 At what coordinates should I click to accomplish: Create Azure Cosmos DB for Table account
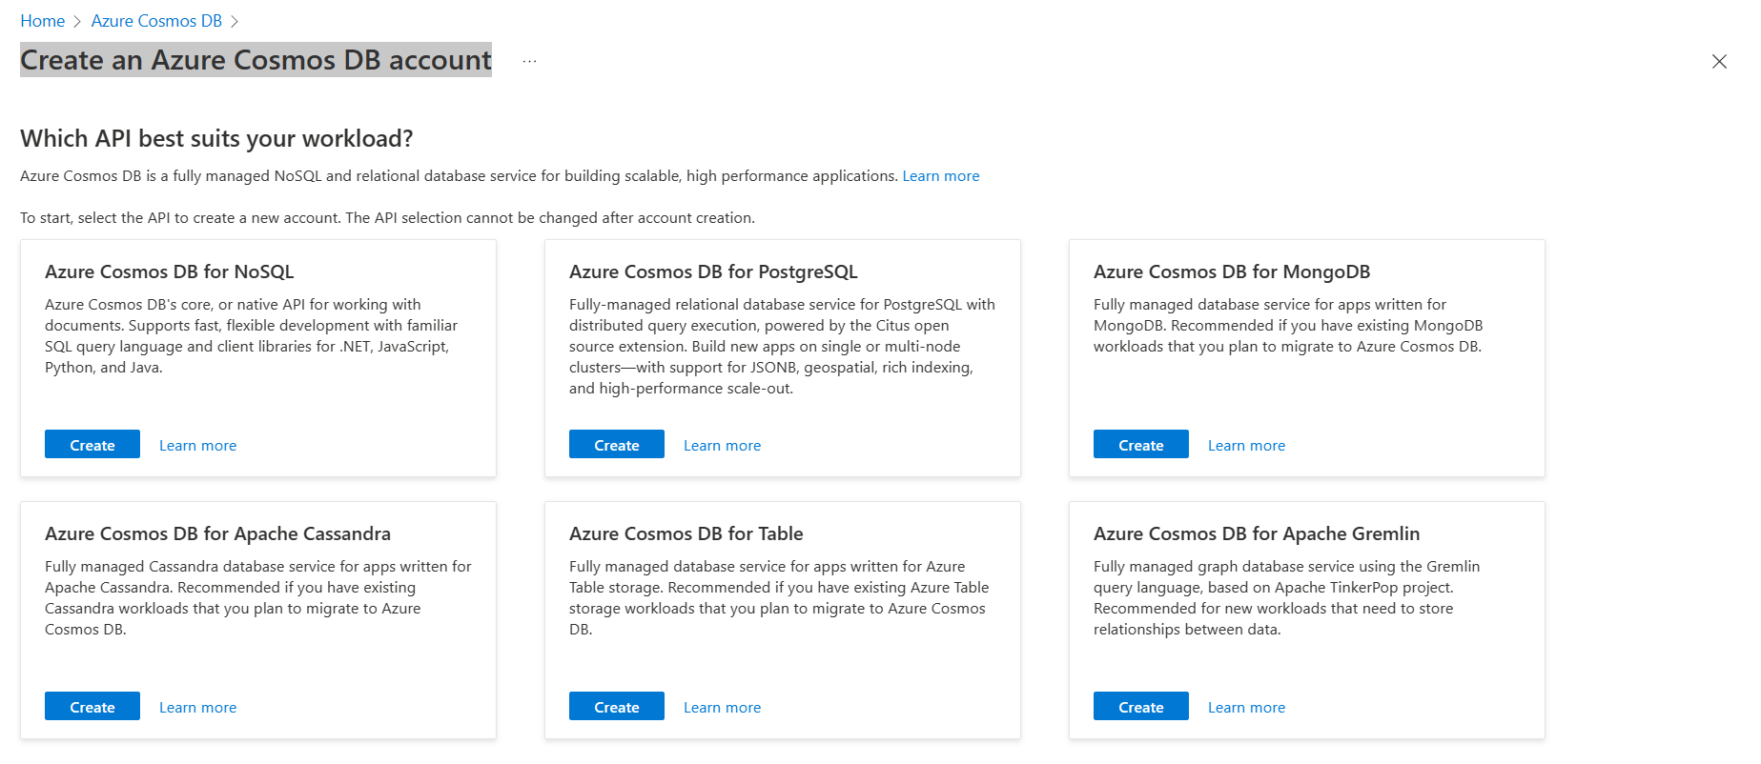617,707
